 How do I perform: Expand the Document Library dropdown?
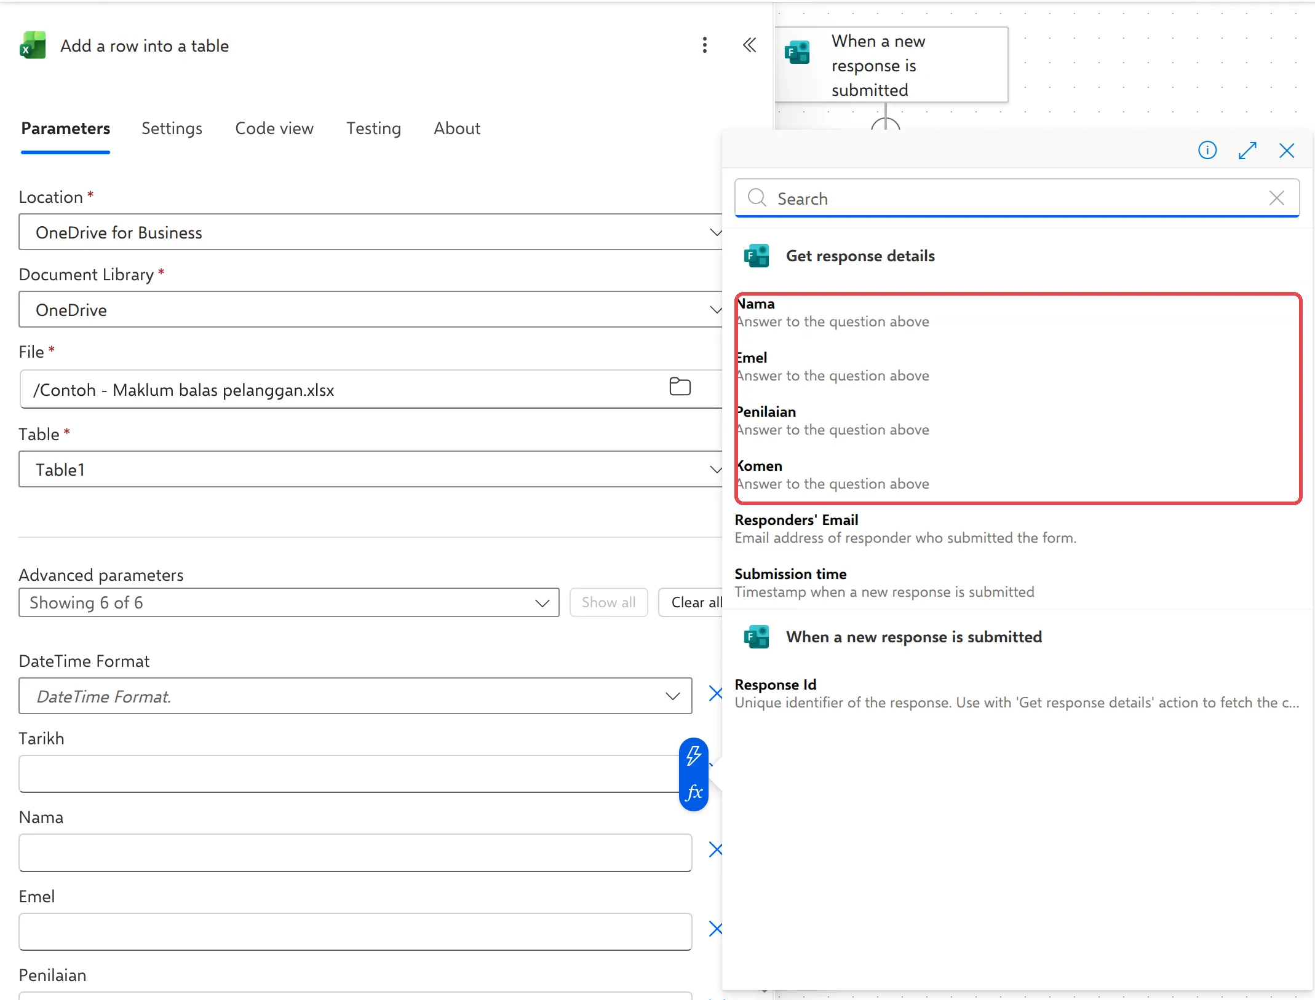click(371, 309)
